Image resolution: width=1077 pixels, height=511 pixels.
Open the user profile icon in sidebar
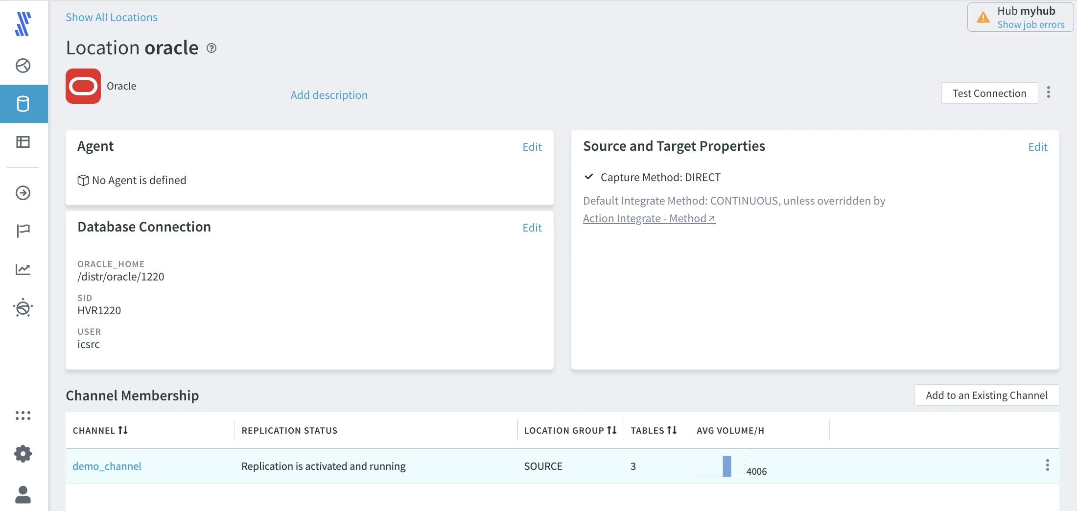coord(23,494)
